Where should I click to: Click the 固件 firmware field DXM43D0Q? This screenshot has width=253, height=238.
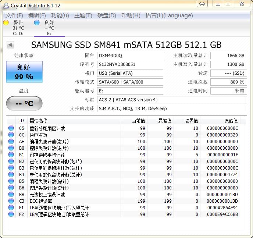(x=130, y=56)
